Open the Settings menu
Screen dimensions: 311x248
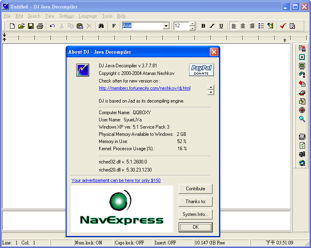pos(66,16)
